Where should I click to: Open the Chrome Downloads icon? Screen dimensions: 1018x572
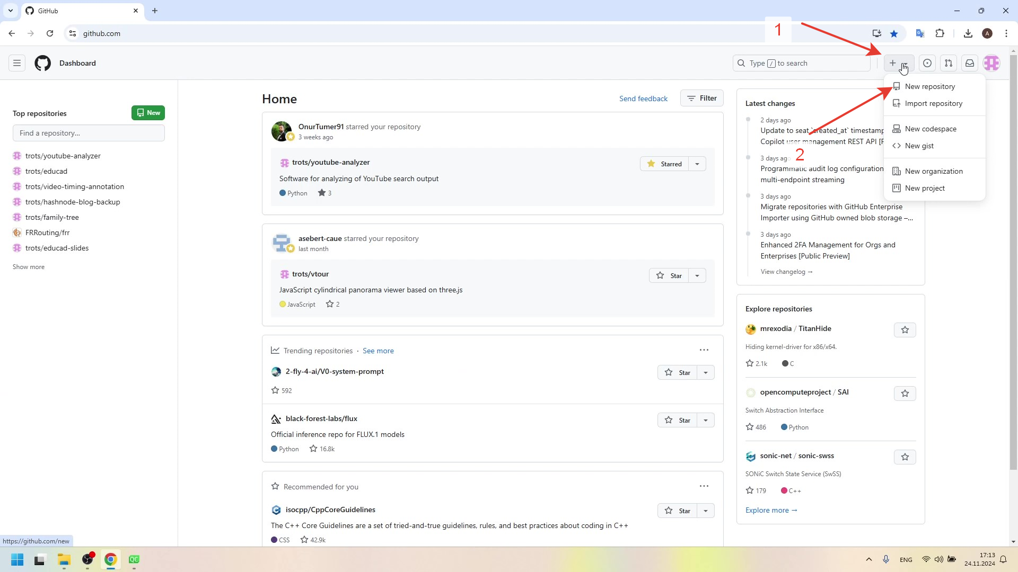(x=968, y=33)
